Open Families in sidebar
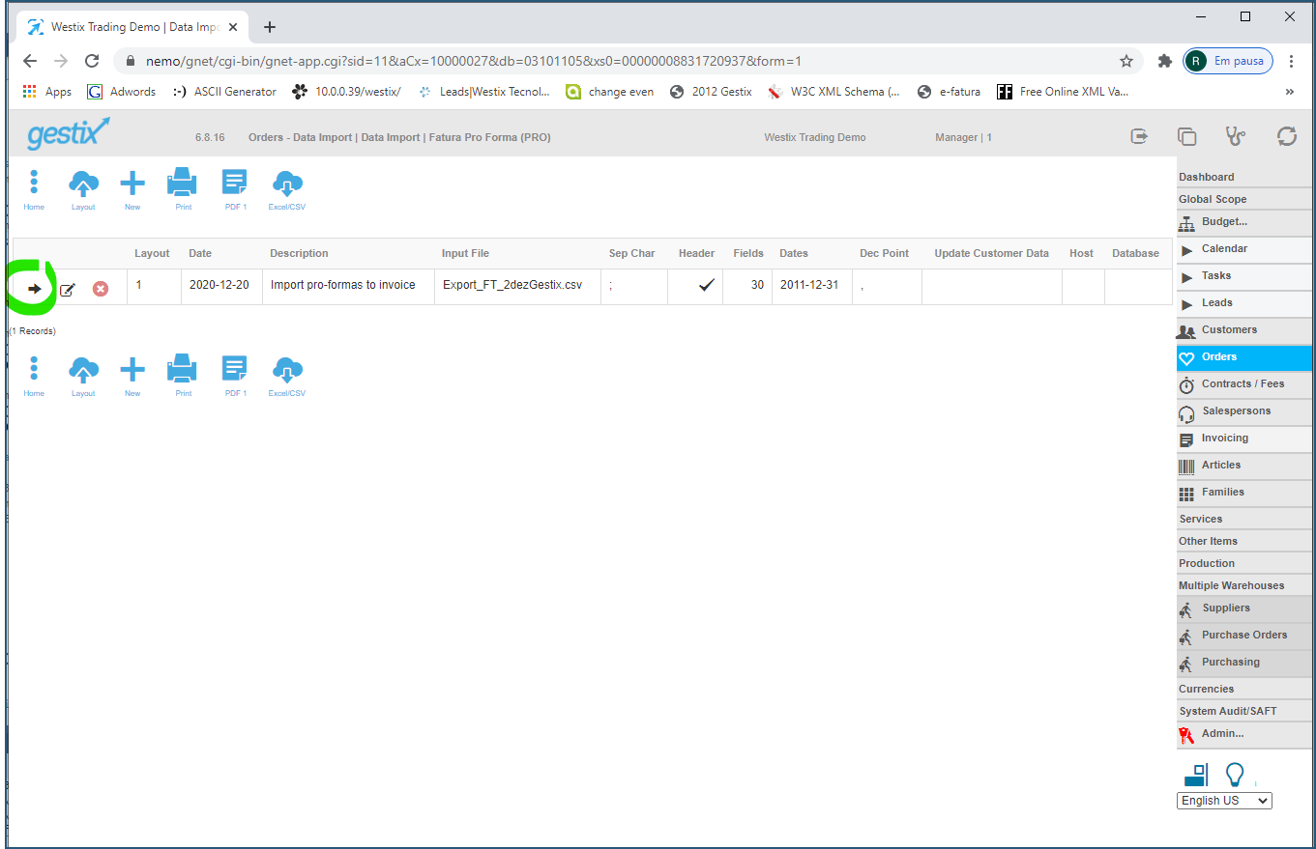1316x849 pixels. [x=1243, y=493]
